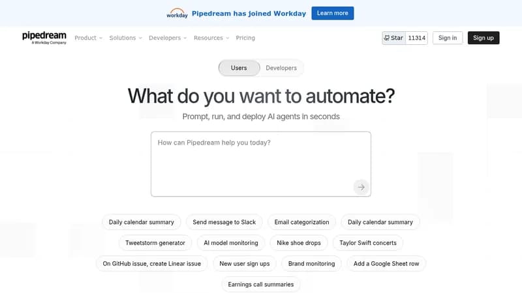
Task: Switch to the Developers toggle tab
Action: pos(281,68)
